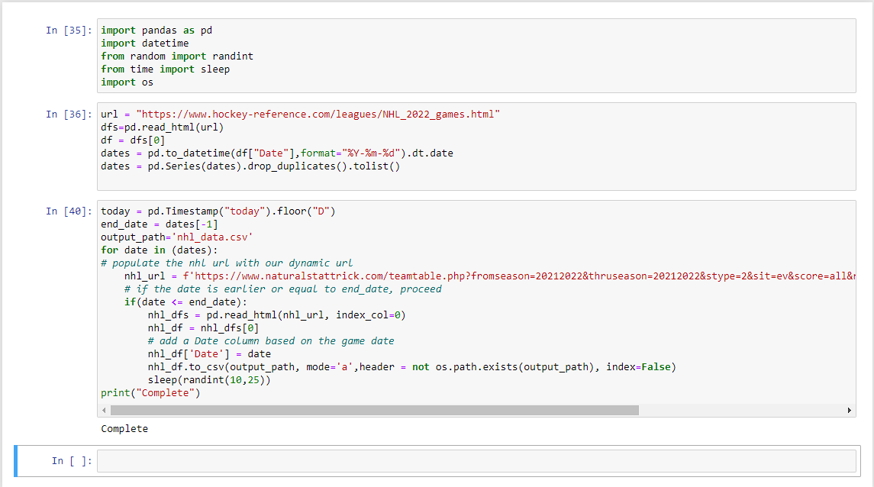Click the pd.to_datetime dates line
Screen dimensions: 874x487
277,153
